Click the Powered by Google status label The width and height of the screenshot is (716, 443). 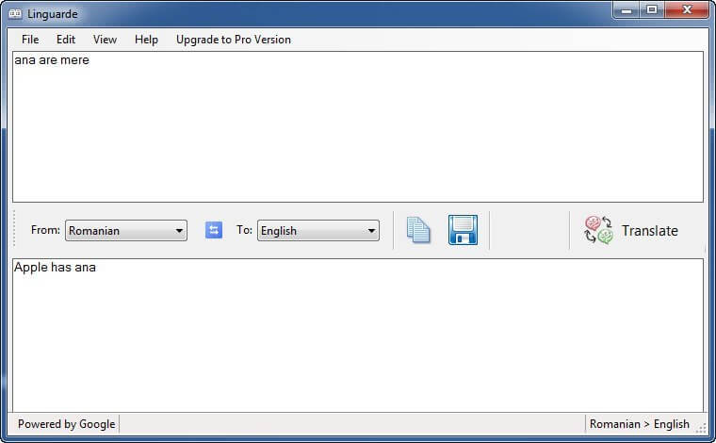coord(66,424)
